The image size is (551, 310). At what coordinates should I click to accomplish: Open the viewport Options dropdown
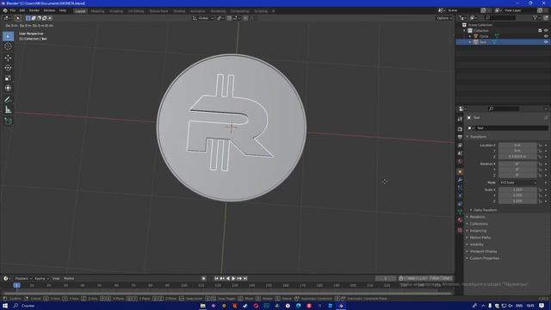(x=444, y=18)
